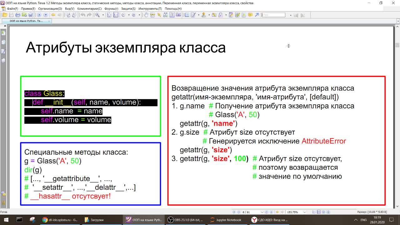Close the ООП на языке Python tab
400x225 pixels.
(x=49, y=21)
